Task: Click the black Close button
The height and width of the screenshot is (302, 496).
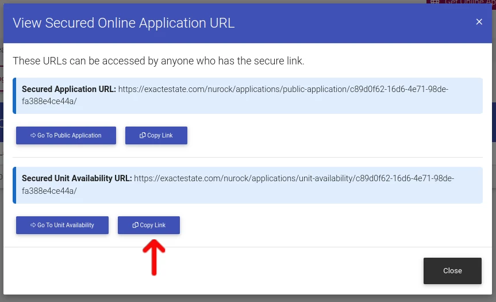Action: [452, 271]
